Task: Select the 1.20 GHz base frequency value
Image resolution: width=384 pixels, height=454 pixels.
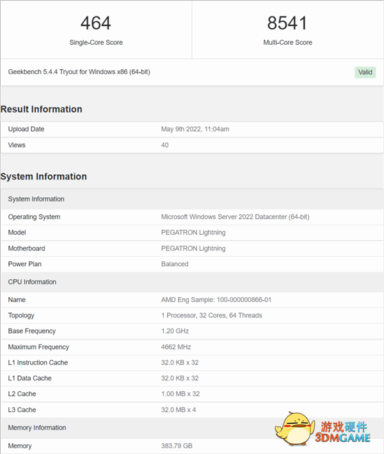Action: coord(175,331)
